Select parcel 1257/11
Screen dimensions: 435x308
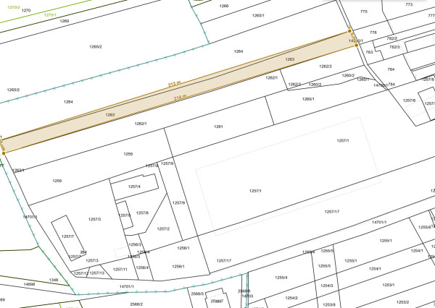point(120,269)
